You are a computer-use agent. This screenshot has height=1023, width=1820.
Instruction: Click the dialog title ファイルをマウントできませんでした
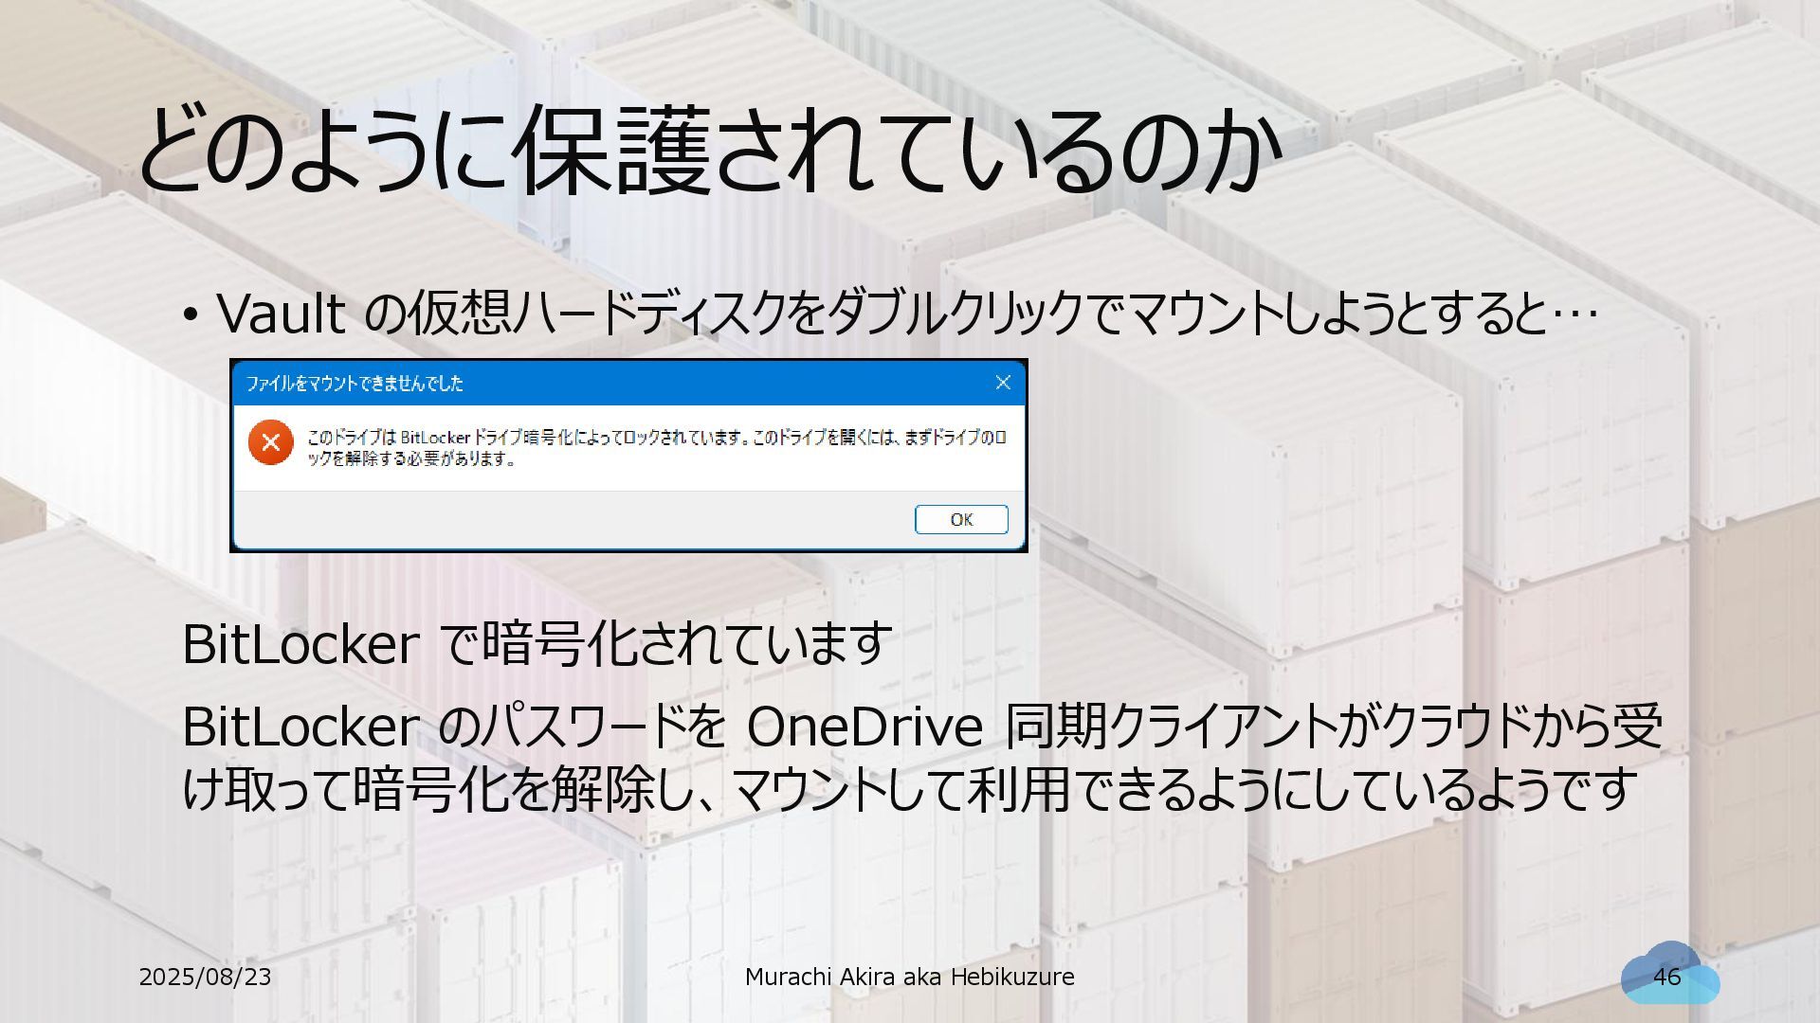click(355, 384)
